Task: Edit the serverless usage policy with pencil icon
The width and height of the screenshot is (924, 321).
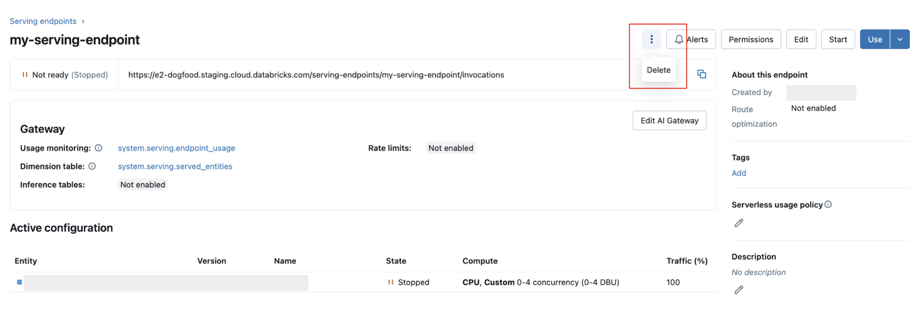Action: tap(739, 223)
